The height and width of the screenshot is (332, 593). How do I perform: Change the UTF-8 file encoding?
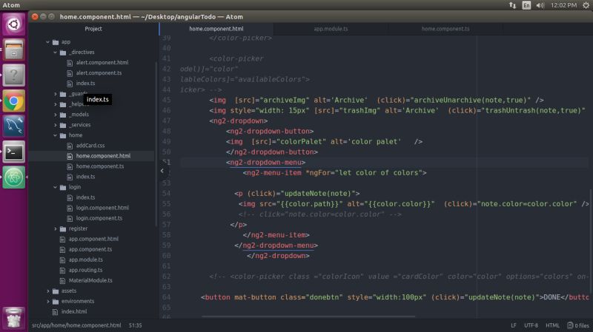tap(531, 325)
